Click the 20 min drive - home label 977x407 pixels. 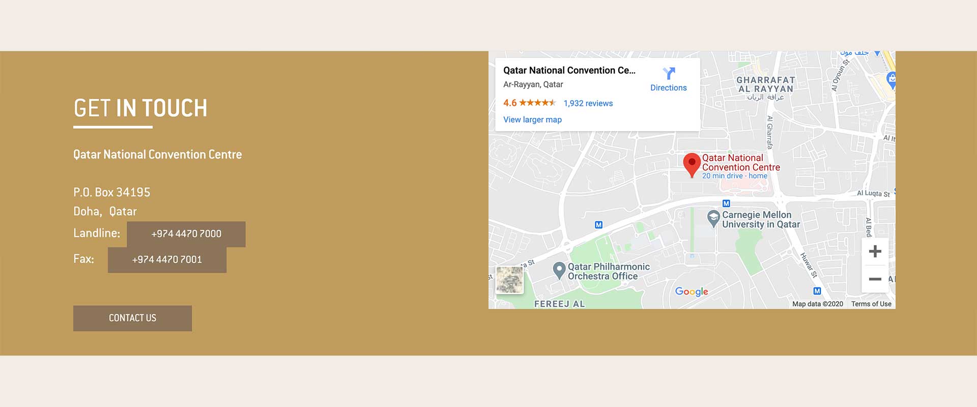[x=734, y=176]
